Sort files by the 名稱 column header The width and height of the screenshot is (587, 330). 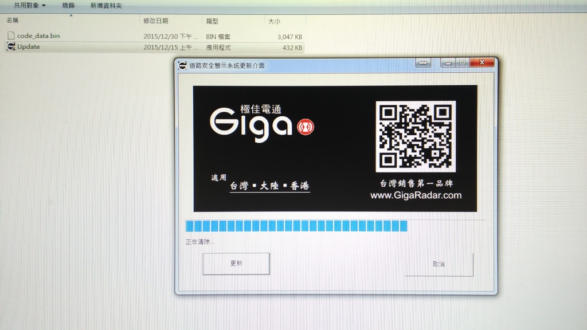[13, 20]
